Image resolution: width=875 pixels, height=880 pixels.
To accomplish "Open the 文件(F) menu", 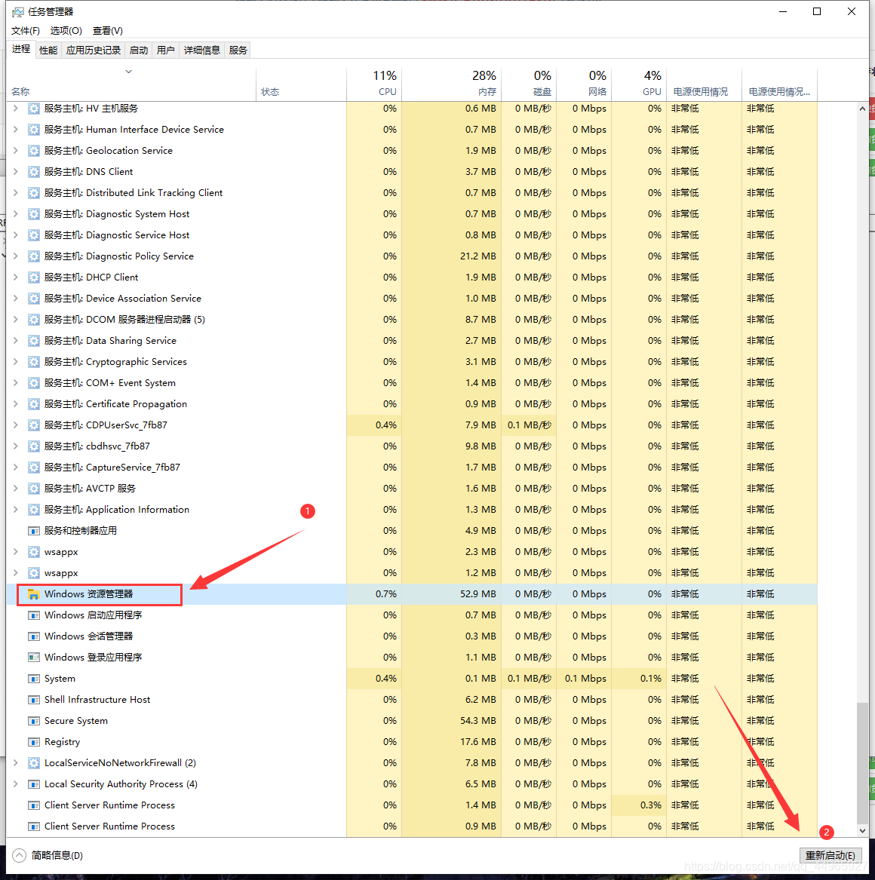I will pyautogui.click(x=25, y=31).
